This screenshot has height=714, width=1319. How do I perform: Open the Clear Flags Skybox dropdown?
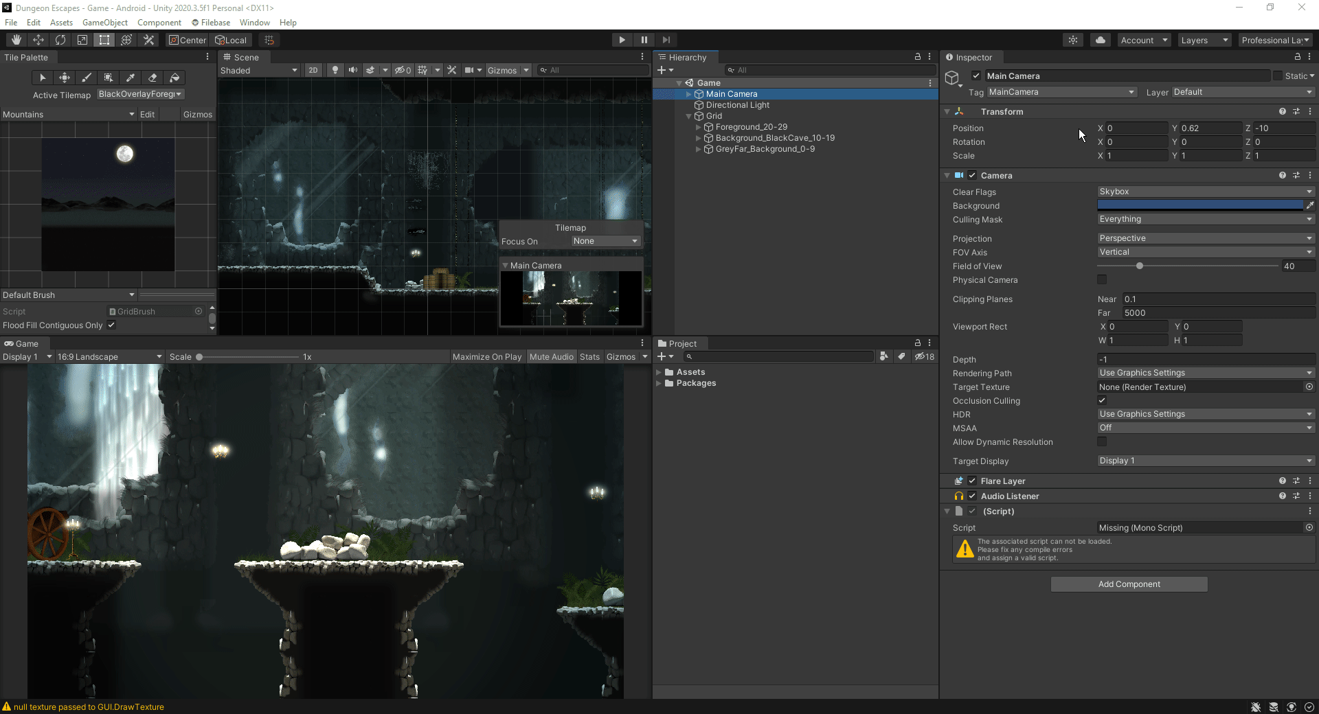click(x=1206, y=192)
